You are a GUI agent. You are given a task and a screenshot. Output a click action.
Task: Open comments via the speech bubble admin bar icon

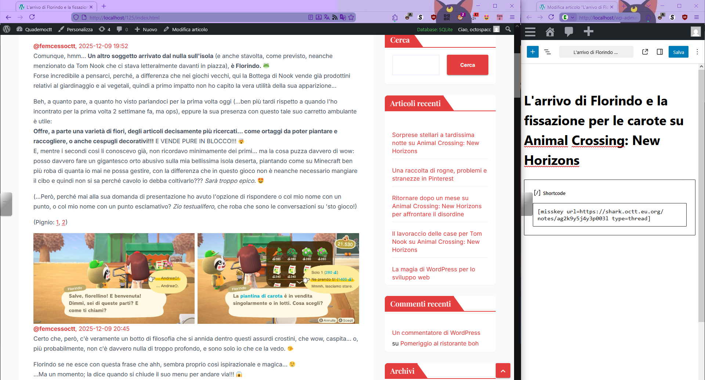(x=121, y=29)
